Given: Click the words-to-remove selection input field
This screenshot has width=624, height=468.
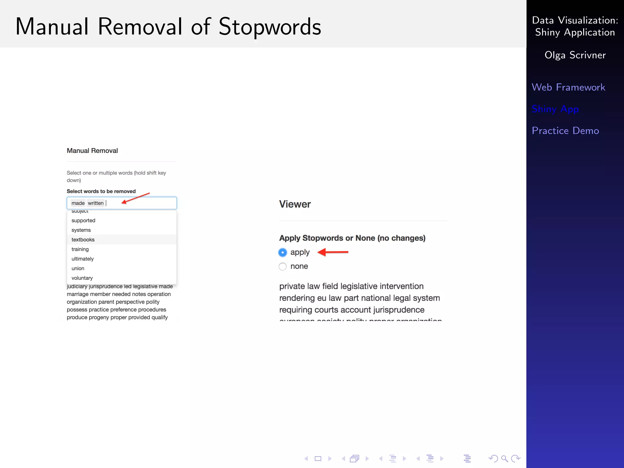Looking at the screenshot, I should pos(122,203).
